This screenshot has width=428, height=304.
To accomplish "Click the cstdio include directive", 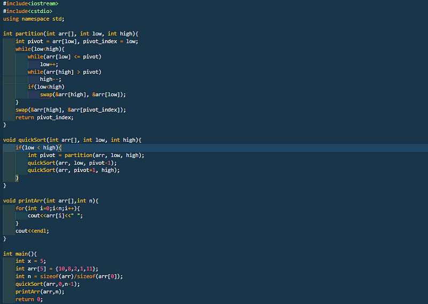I will coord(28,11).
